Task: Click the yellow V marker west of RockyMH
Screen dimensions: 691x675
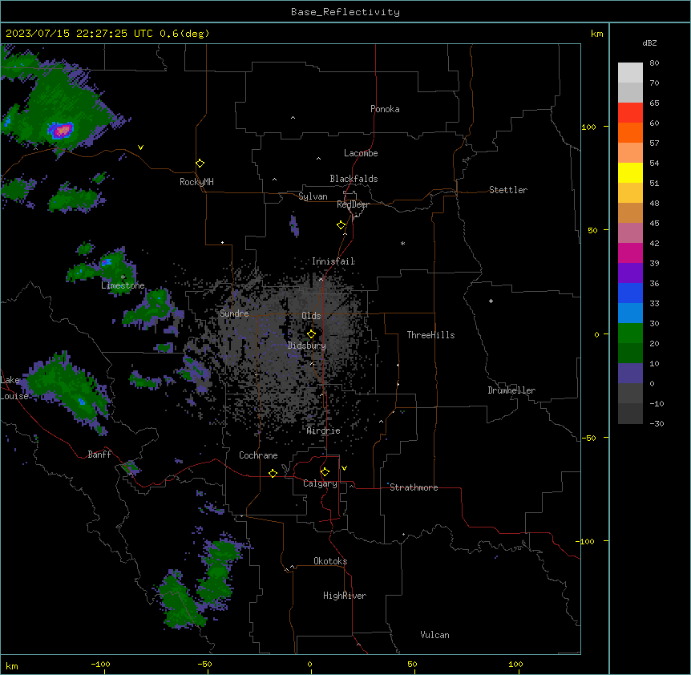Action: [x=140, y=148]
